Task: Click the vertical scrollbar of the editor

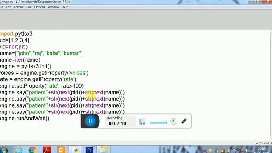Action: tap(271, 85)
